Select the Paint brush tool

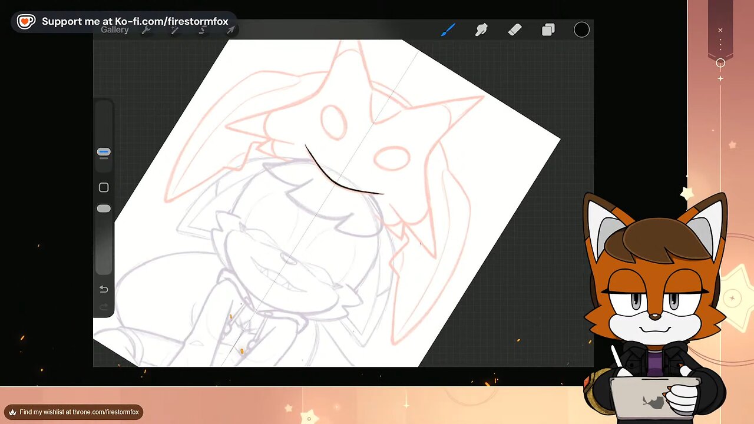click(x=448, y=30)
